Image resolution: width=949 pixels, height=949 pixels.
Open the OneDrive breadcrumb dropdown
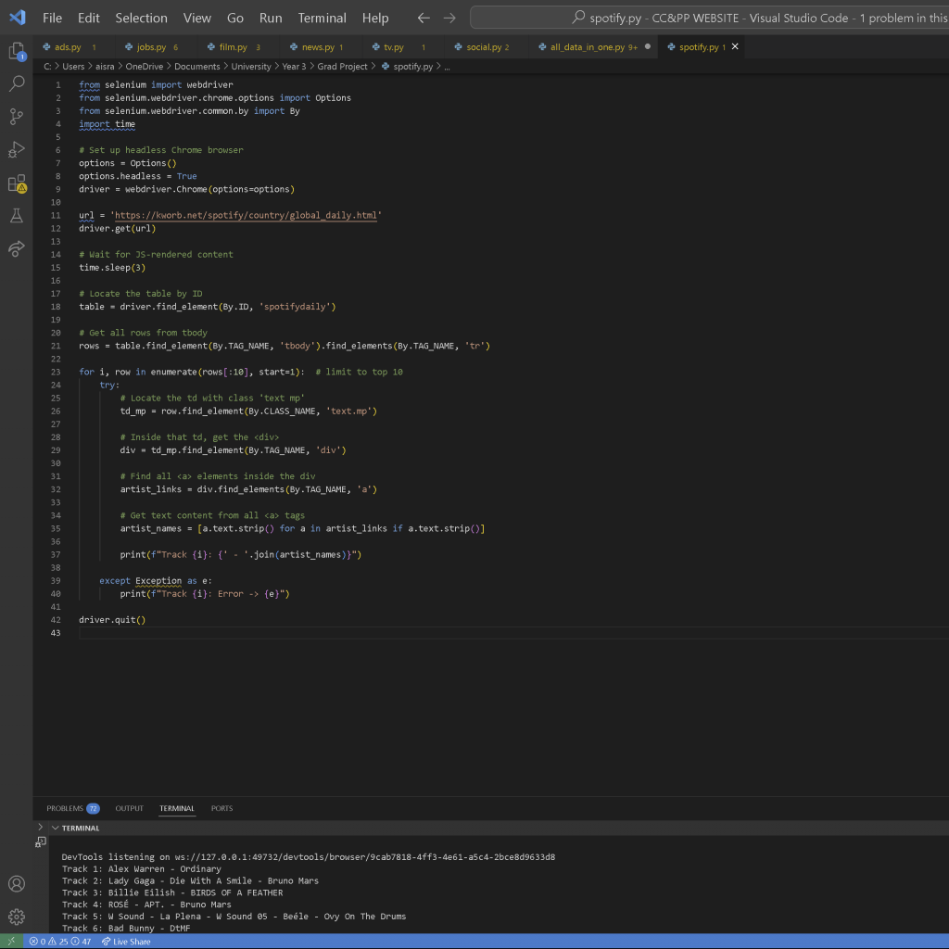pos(144,67)
